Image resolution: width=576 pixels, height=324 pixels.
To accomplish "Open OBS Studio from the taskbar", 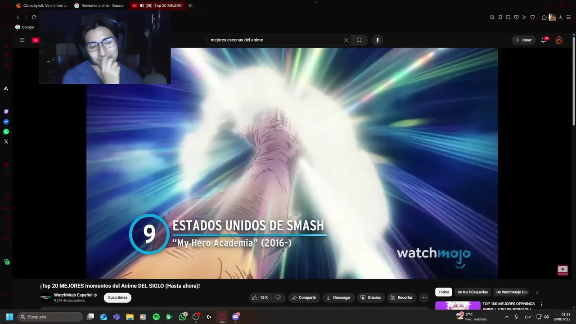I will [196, 317].
